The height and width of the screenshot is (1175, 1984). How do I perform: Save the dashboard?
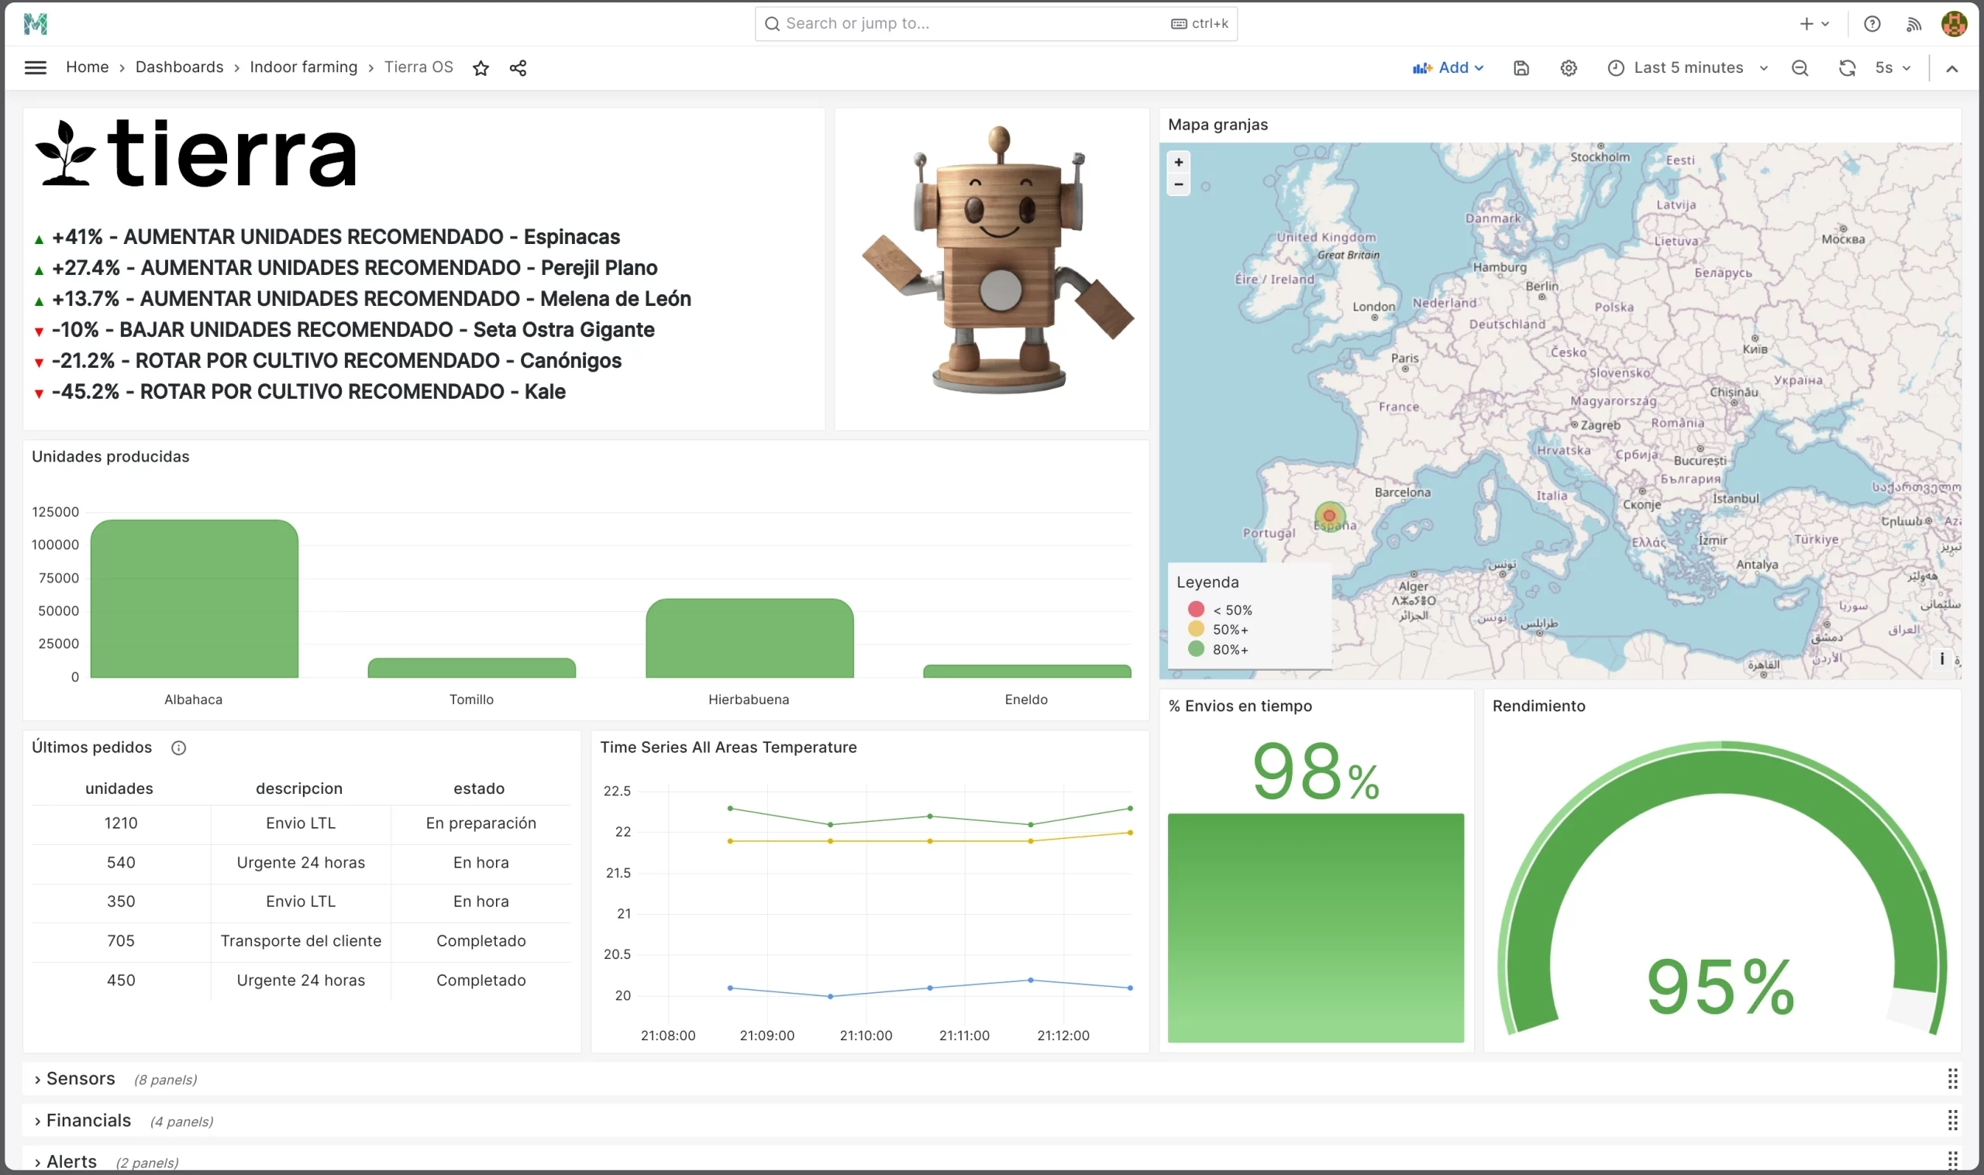coord(1521,67)
